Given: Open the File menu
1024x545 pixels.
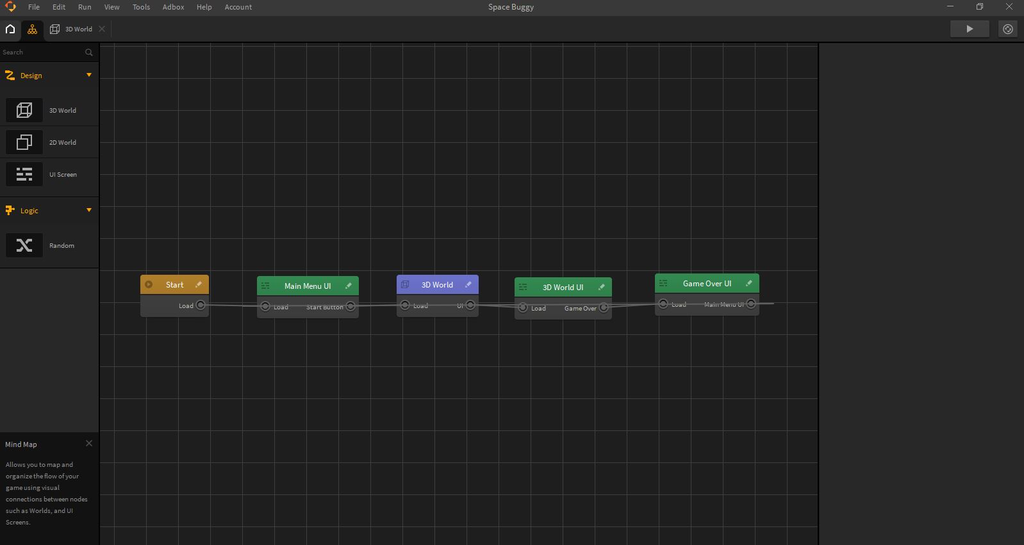Looking at the screenshot, I should pos(34,7).
